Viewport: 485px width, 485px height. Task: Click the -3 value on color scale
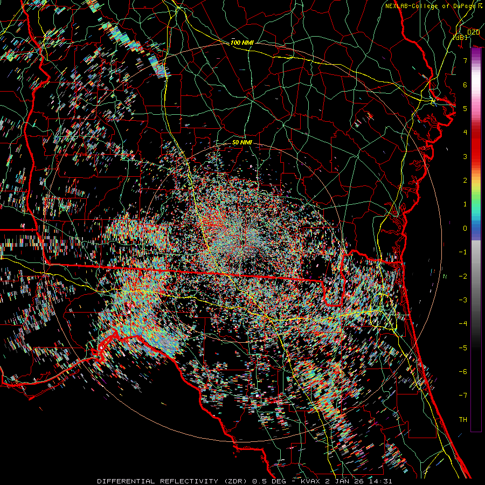coord(463,300)
